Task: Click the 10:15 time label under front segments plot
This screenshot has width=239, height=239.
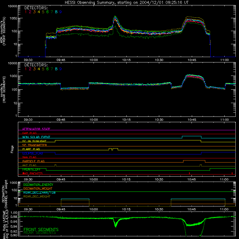Action: click(126, 60)
